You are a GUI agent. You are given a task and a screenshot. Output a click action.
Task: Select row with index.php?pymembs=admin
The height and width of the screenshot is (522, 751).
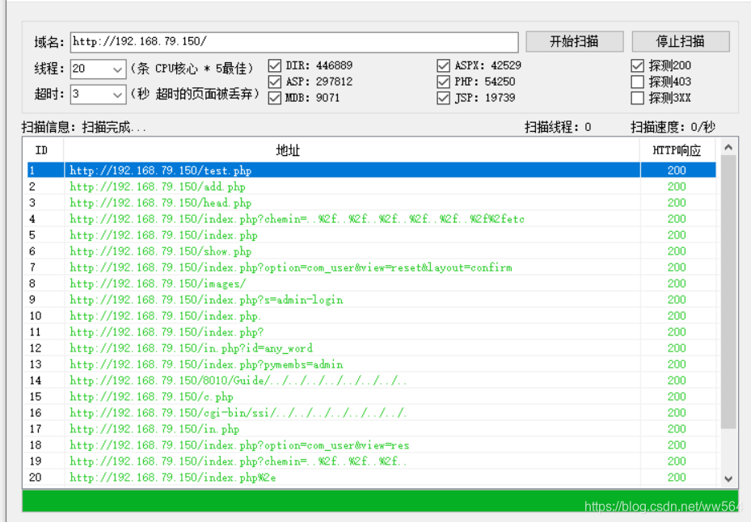(x=371, y=364)
